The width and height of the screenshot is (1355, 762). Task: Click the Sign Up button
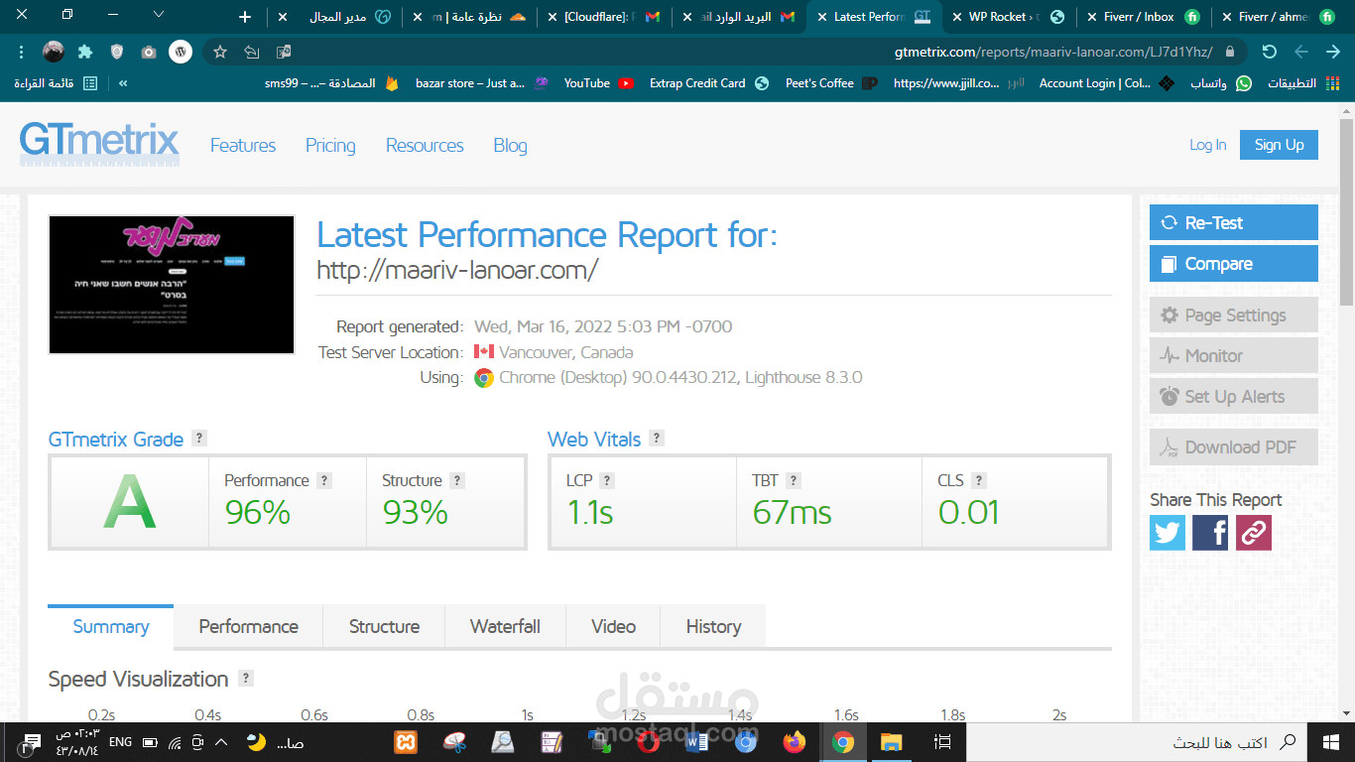[1279, 145]
